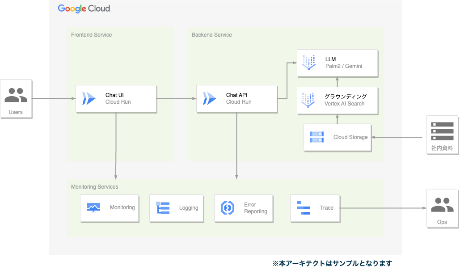This screenshot has height=270, width=460.
Task: Click the "Frontend Service" group label
Action: (x=92, y=35)
